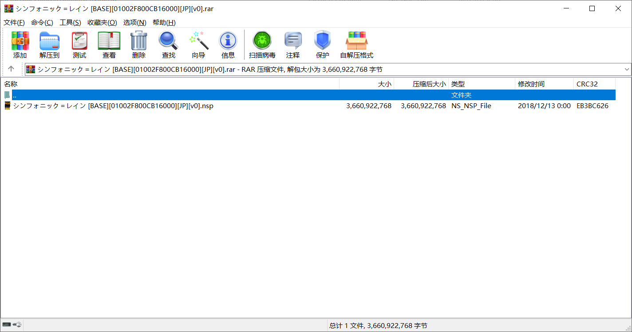Click the 2018/12/13 0:00 date cell

(x=544, y=106)
